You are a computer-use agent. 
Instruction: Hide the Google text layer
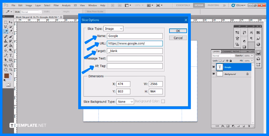214,67
